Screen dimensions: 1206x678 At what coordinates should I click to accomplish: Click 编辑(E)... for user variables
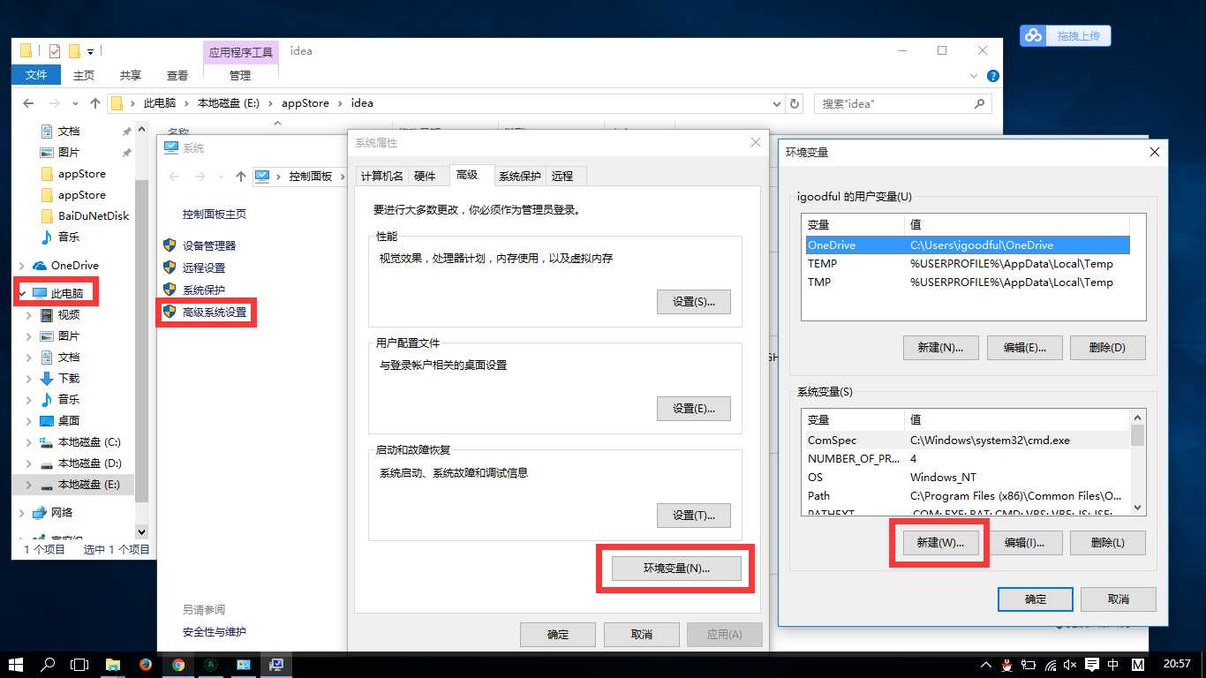(1024, 347)
